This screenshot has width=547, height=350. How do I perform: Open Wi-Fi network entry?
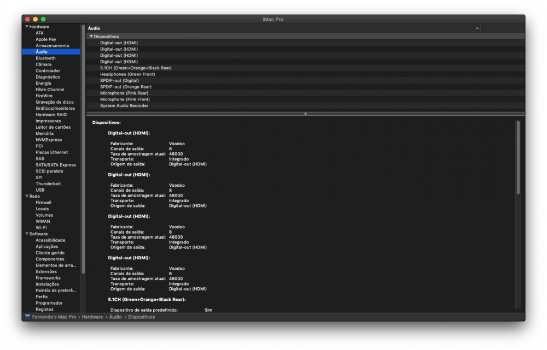coord(41,227)
